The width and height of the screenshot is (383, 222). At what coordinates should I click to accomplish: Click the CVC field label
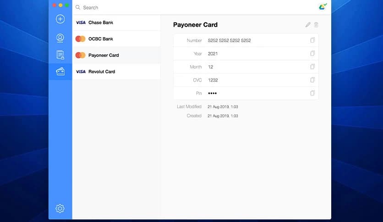197,80
